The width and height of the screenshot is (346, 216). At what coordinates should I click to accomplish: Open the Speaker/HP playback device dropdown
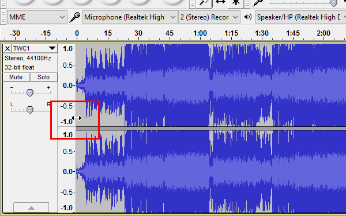click(300, 17)
